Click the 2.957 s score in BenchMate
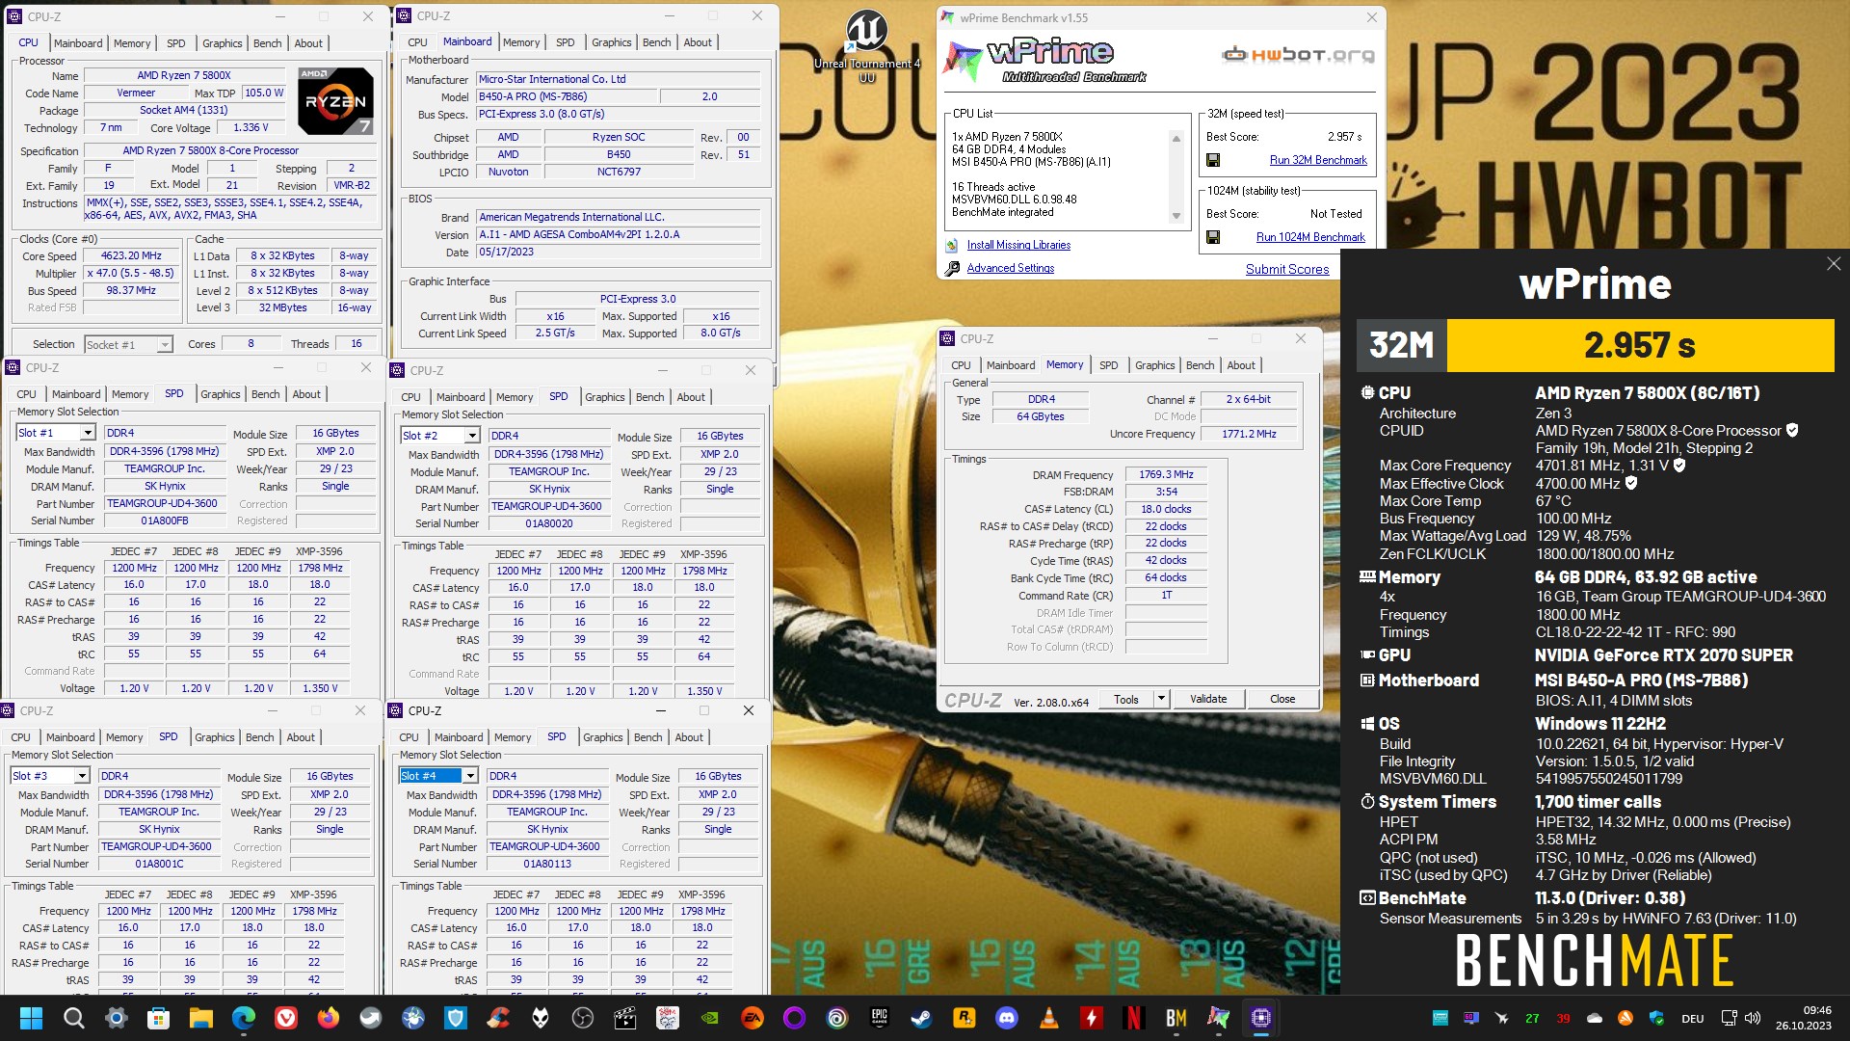The image size is (1850, 1041). point(1639,345)
